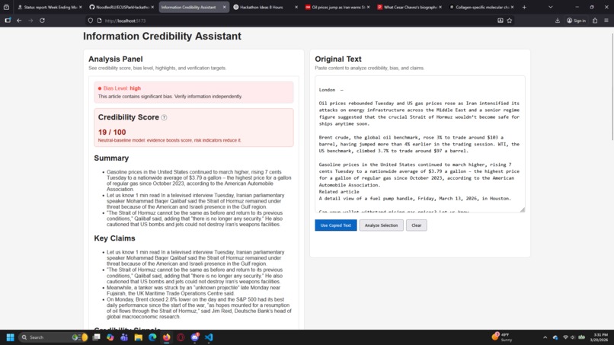Open the Sunny weather widget
Image resolution: width=614 pixels, height=345 pixels.
pyautogui.click(x=500, y=337)
